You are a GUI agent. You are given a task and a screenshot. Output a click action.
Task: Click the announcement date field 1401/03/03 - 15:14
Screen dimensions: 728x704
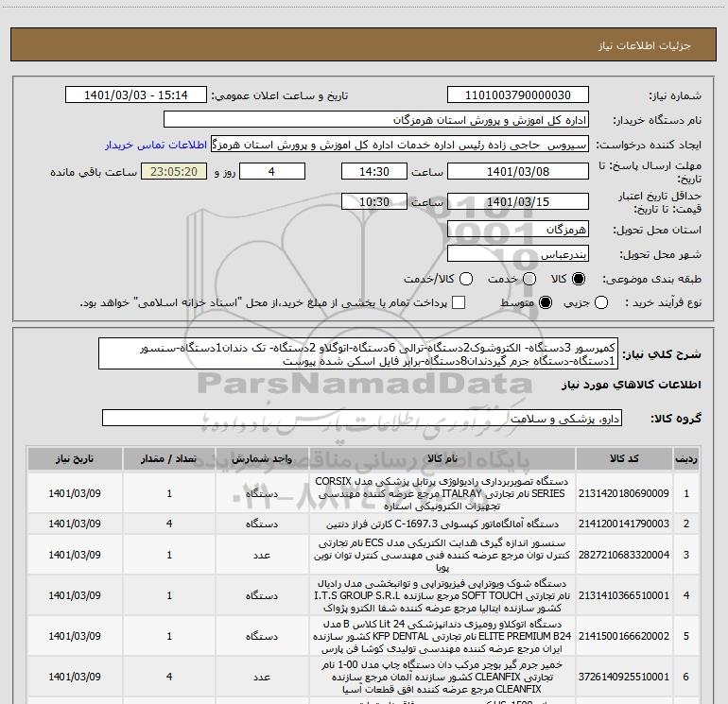(136, 95)
